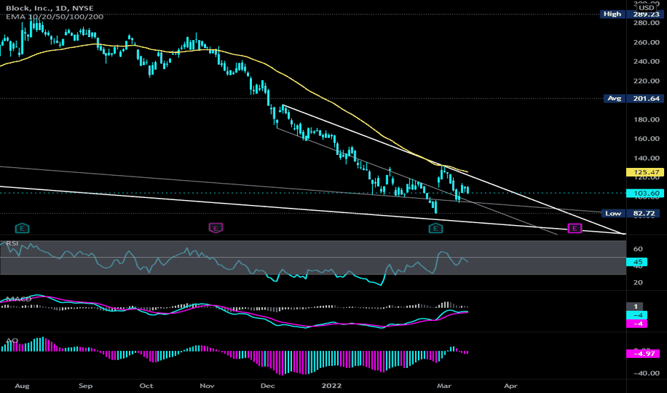The image size is (667, 393).
Task: Click the Nov label on time axis
Action: point(207,386)
